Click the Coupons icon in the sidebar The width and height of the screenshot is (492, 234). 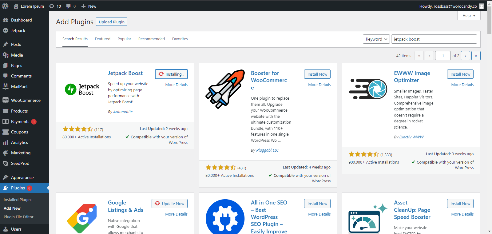coord(6,132)
